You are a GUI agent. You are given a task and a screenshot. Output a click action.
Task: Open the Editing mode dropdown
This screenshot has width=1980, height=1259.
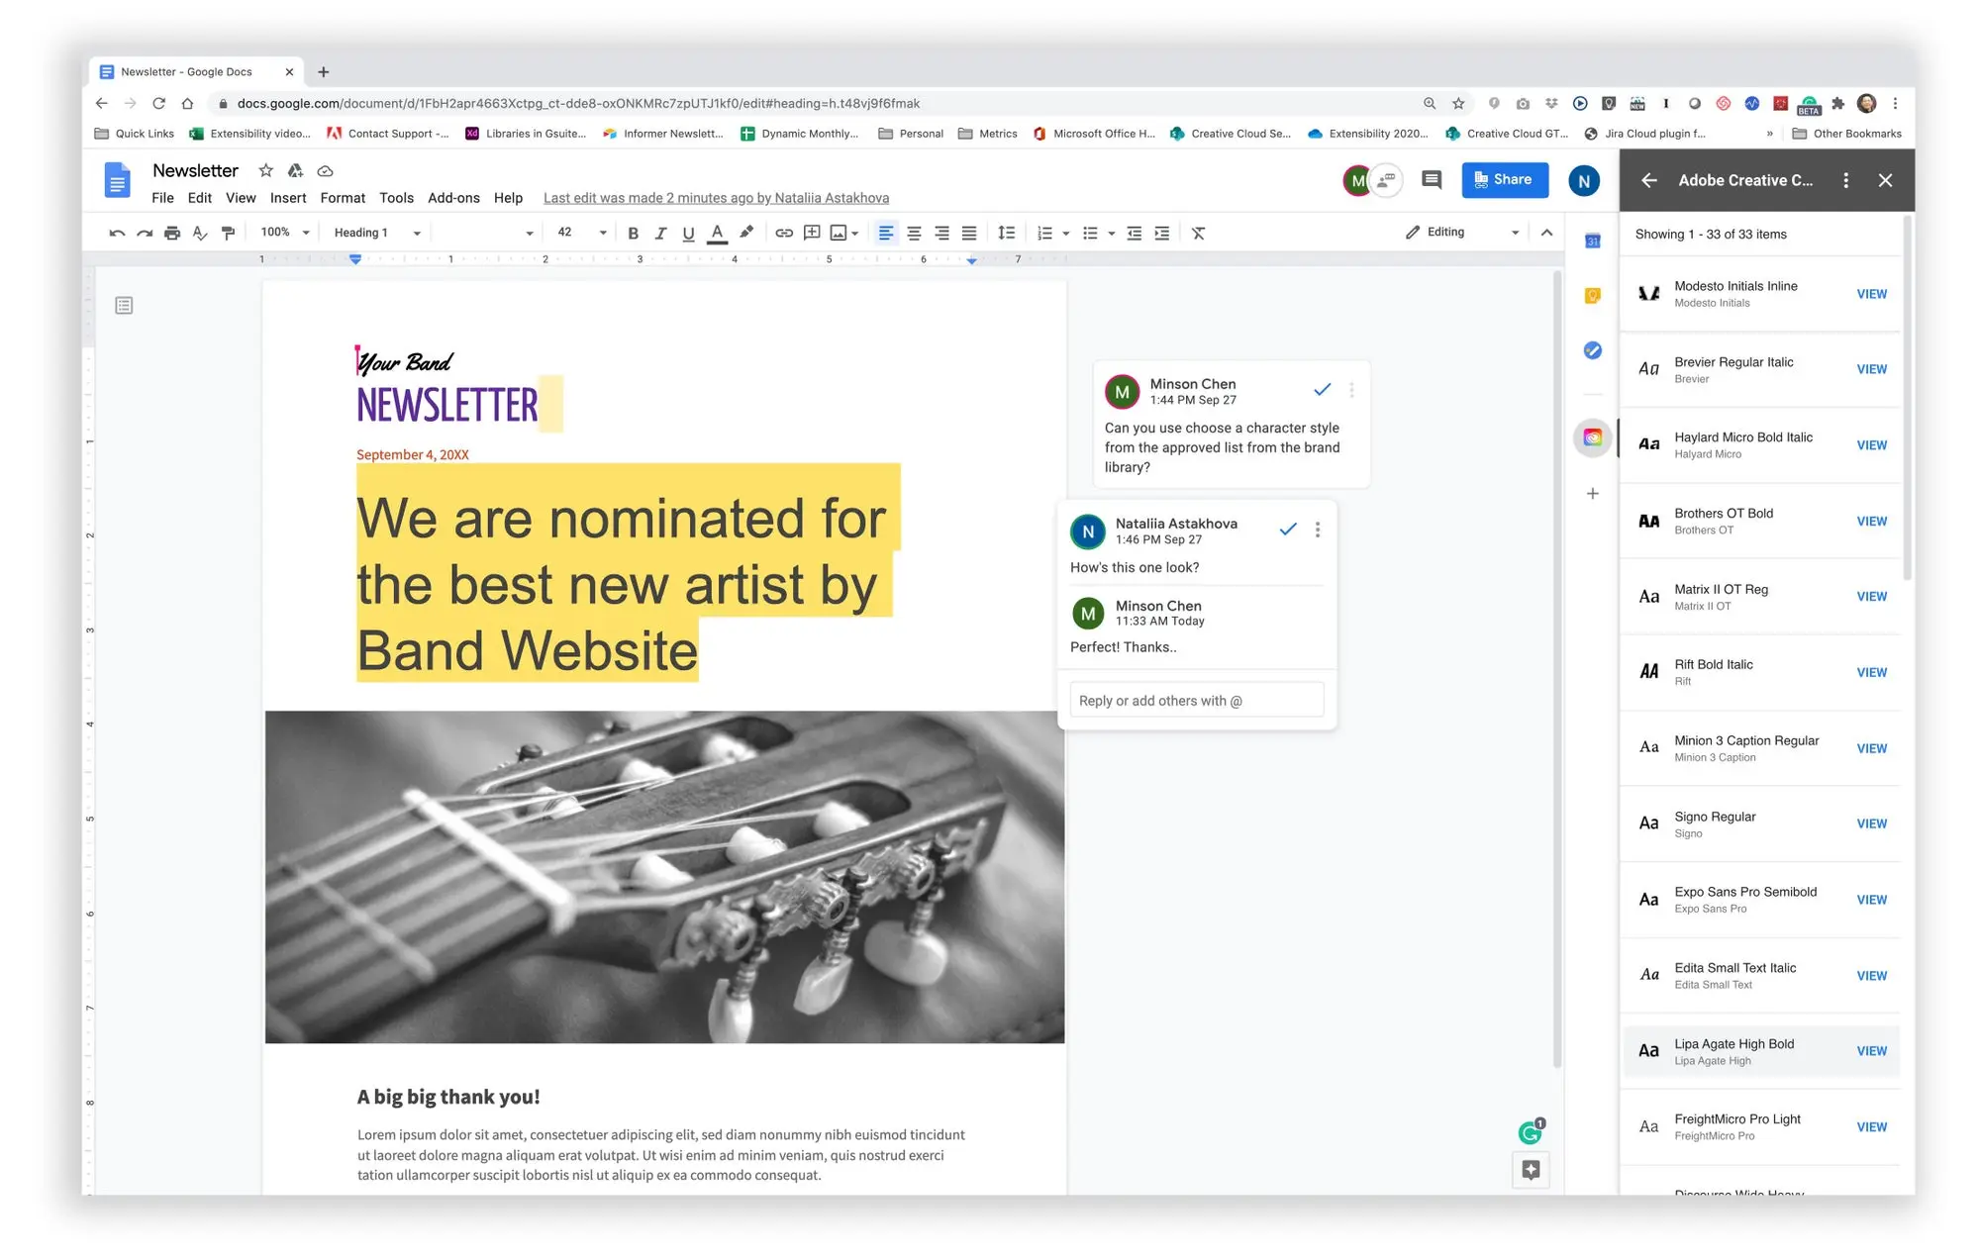click(1460, 232)
